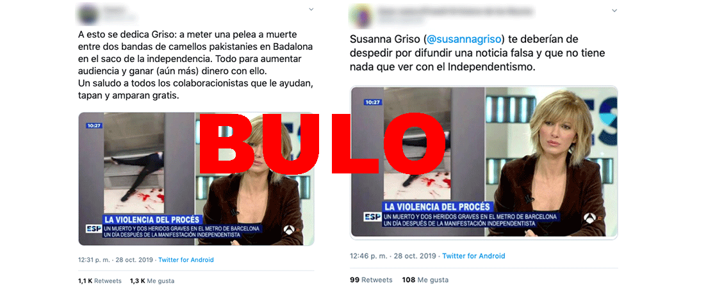Viewport: 708px width, 288px height.
Task: Open the left tweet's chevron options menu
Action: 311,9
